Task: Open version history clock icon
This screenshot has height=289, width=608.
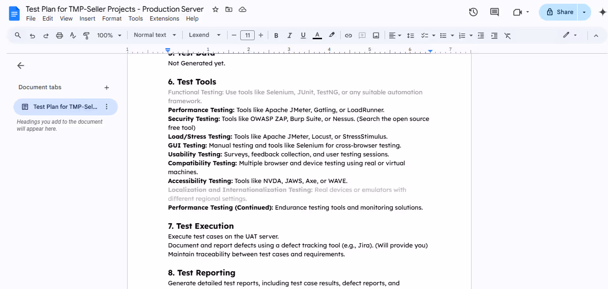Action: [473, 12]
